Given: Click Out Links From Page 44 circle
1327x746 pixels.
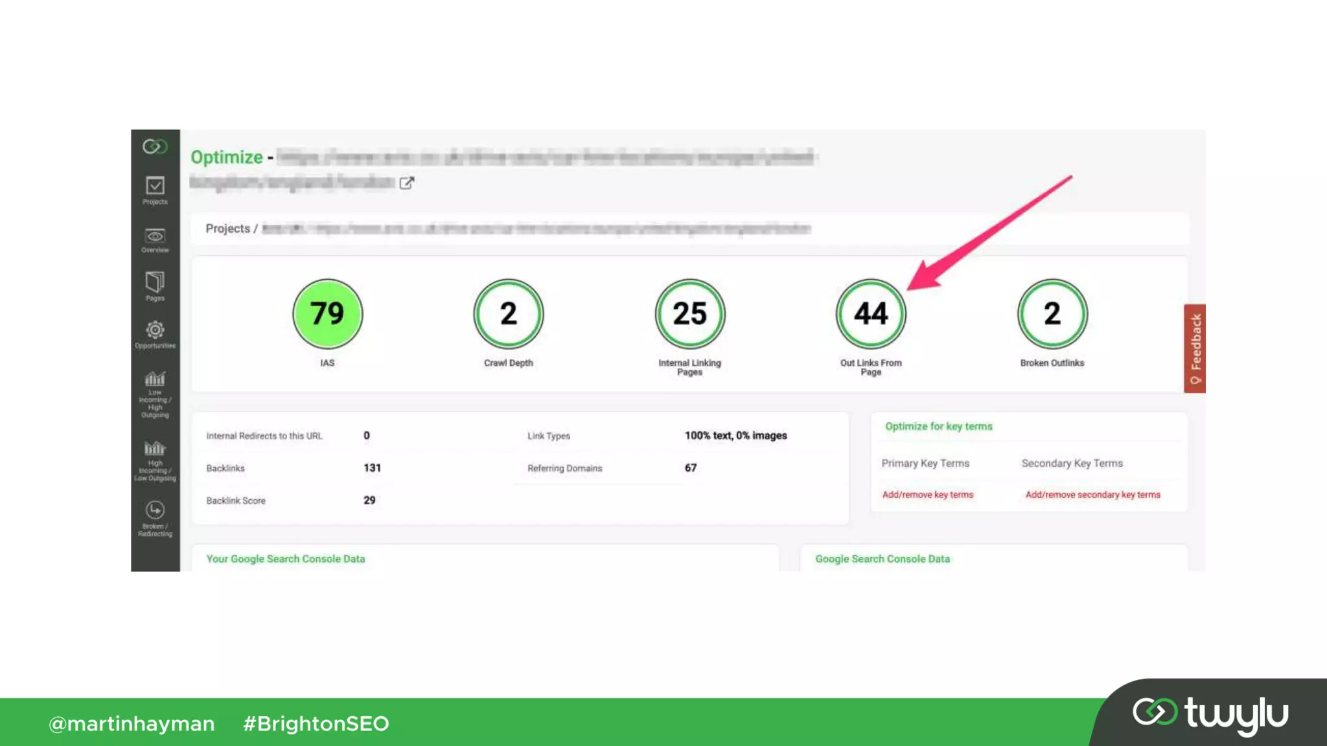Looking at the screenshot, I should 871,314.
